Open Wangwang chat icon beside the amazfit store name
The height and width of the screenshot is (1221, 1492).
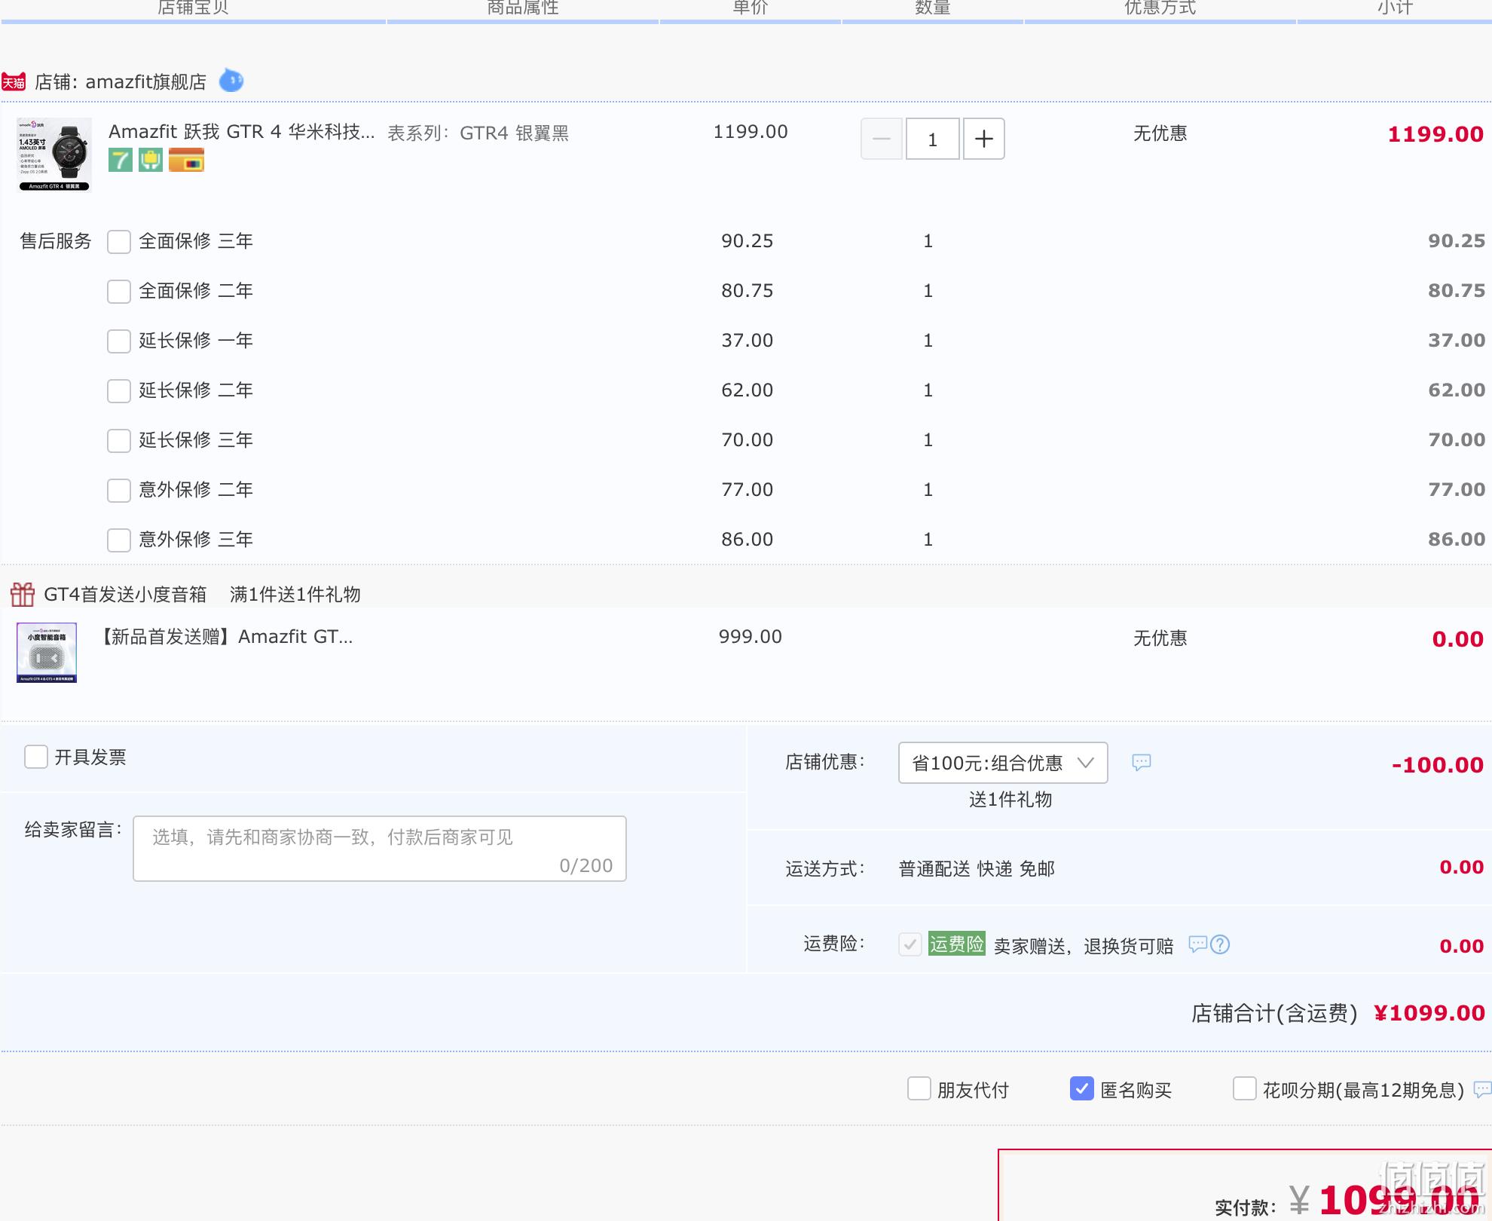pos(231,80)
